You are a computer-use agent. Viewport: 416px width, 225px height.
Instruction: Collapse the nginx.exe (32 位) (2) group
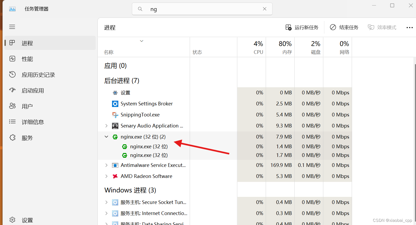click(106, 137)
